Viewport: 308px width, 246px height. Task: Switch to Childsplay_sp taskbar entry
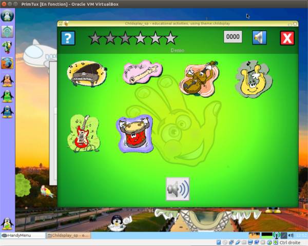pyautogui.click(x=69, y=235)
